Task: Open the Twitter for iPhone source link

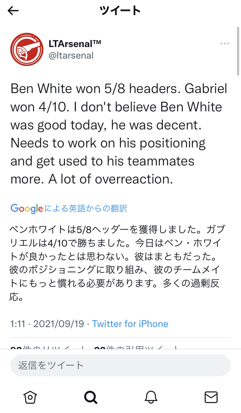Action: (x=130, y=324)
